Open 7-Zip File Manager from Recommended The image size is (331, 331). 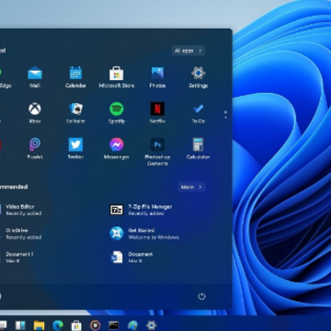(141, 210)
